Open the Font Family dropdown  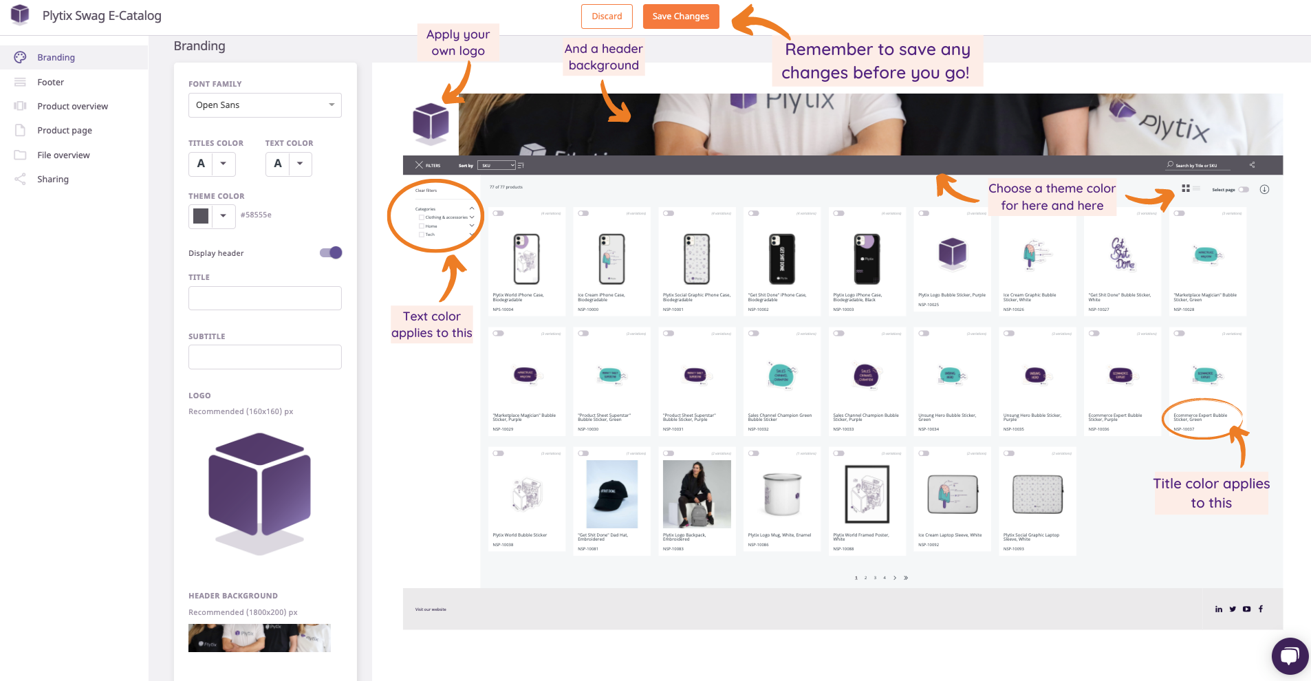click(x=265, y=105)
